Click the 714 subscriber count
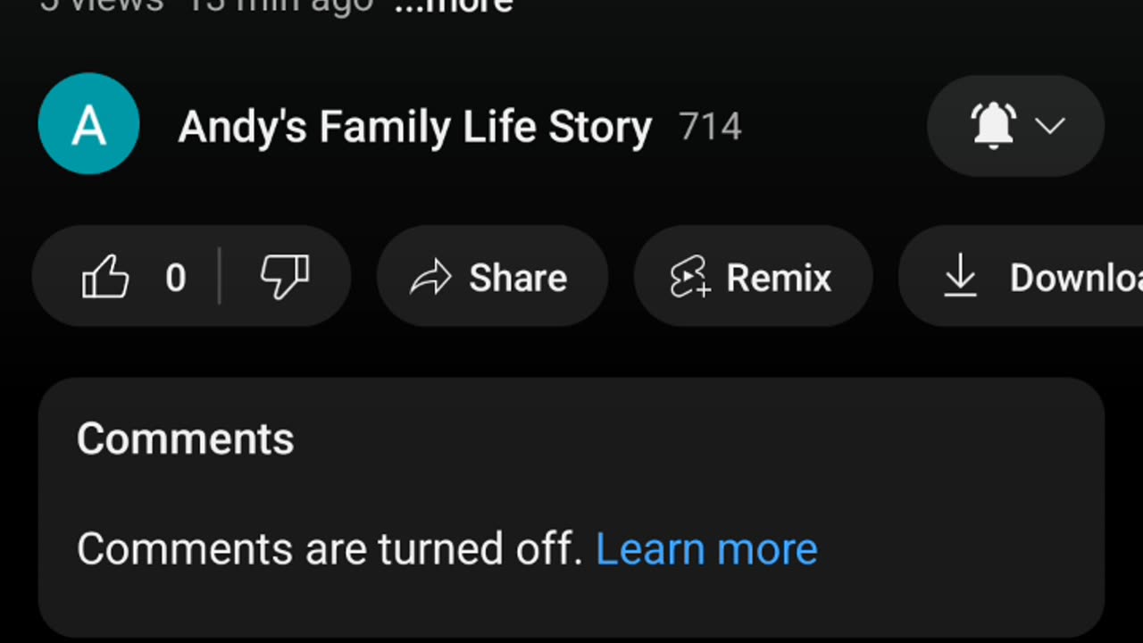Image resolution: width=1143 pixels, height=643 pixels. point(710,127)
